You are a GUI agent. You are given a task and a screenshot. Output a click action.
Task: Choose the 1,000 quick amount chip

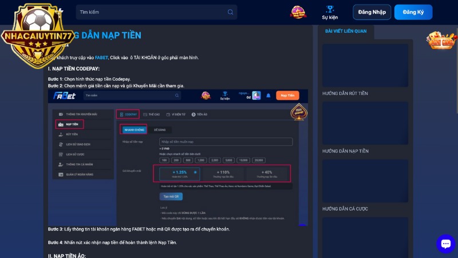click(x=201, y=161)
